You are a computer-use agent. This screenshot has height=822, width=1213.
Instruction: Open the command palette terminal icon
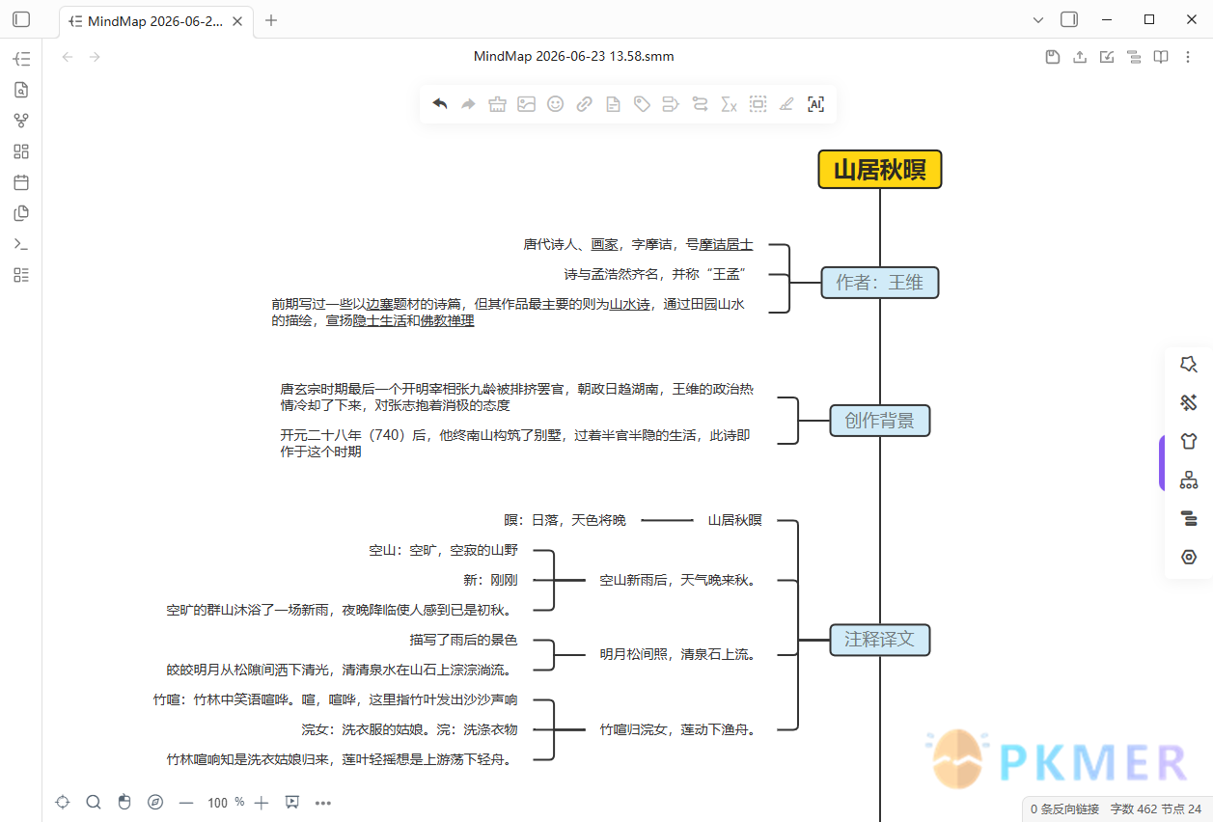point(21,244)
